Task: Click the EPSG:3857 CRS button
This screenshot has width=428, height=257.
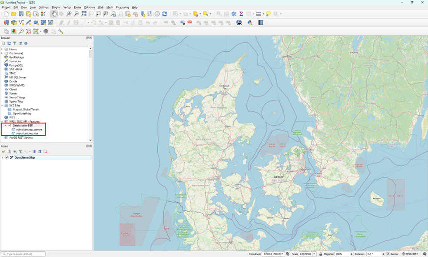Action: click(410, 254)
